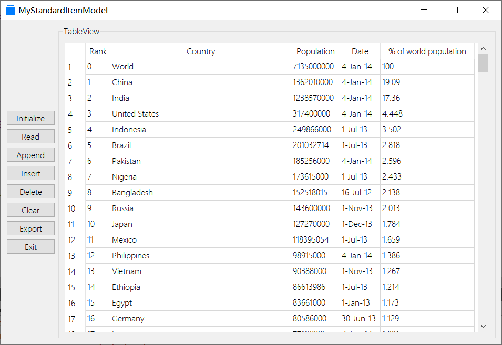Viewport: 502px width, 345px height.
Task: Click the Read button
Action: coord(30,137)
